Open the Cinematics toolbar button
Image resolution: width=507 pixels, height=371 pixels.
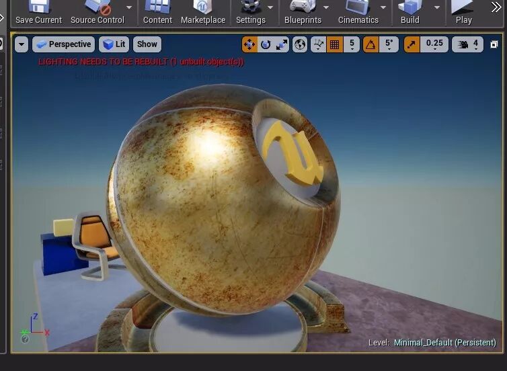pos(358,12)
